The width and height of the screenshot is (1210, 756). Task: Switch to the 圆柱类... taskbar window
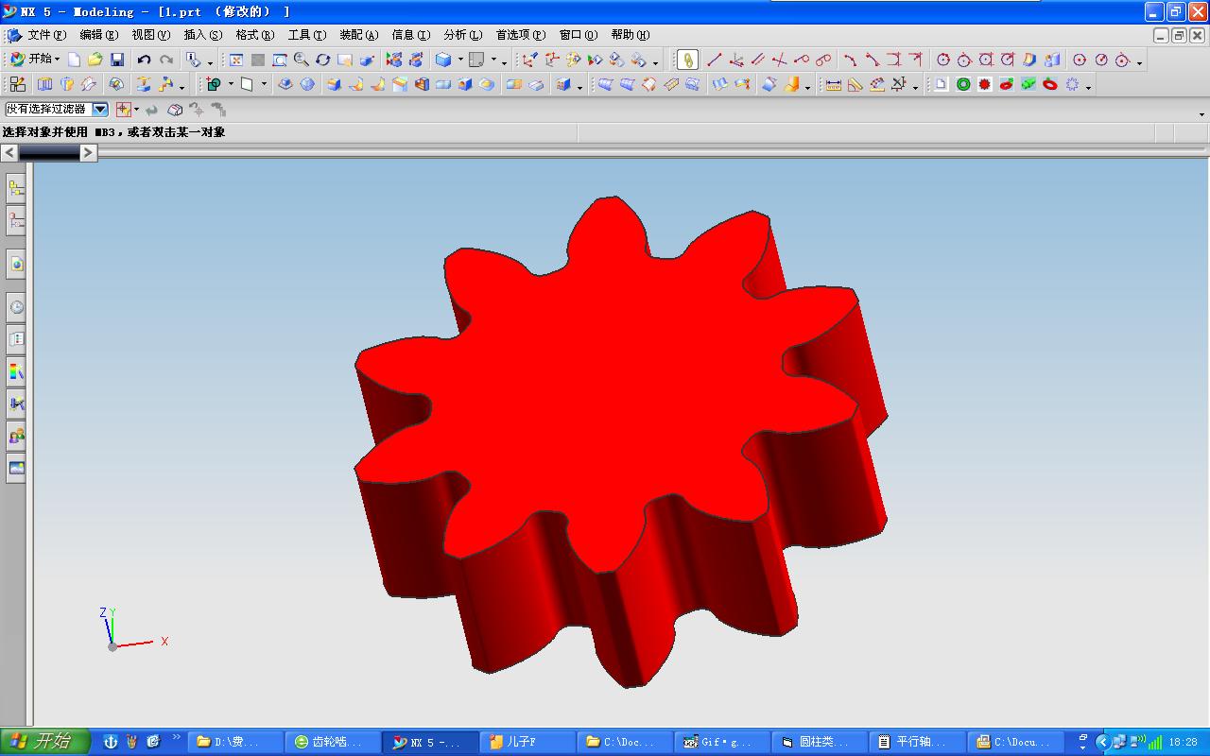pos(819,742)
